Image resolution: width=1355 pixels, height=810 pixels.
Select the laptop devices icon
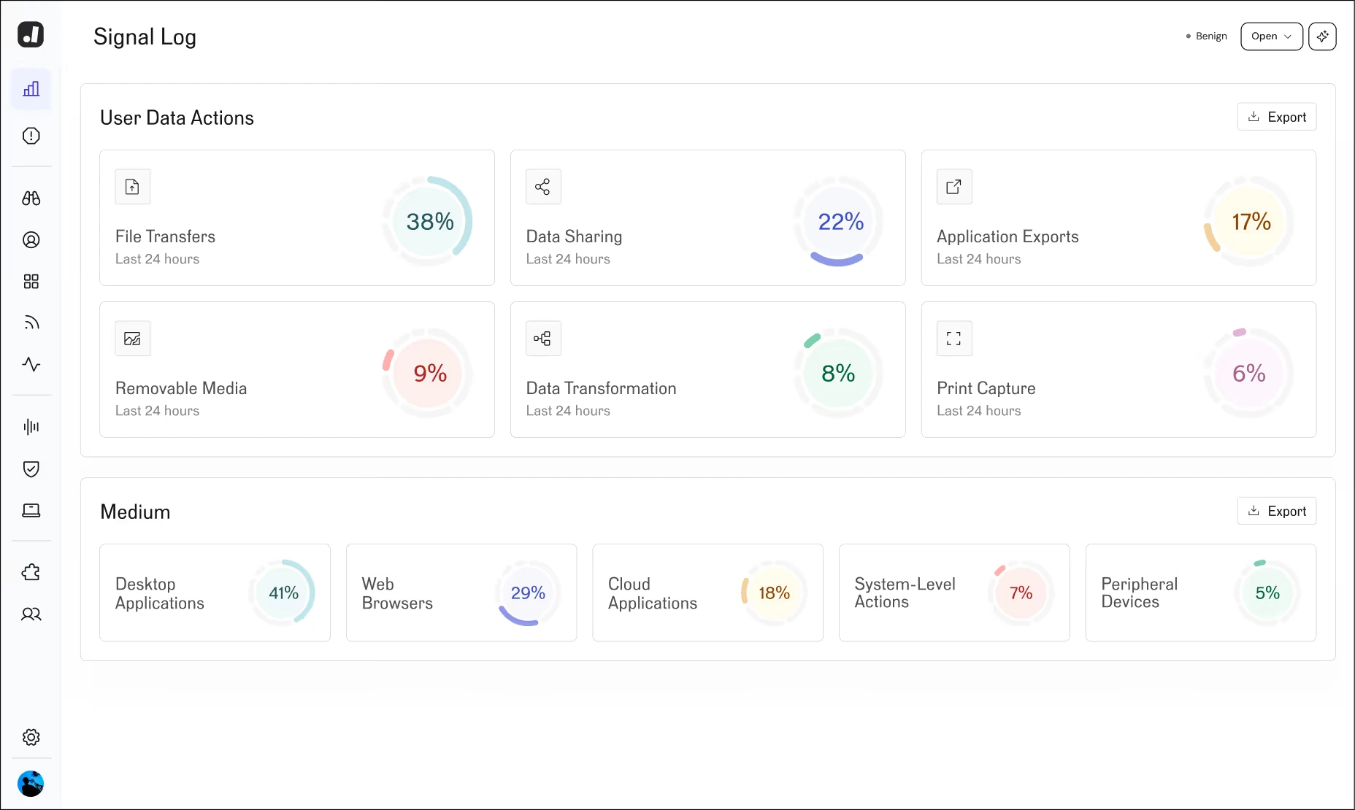tap(31, 510)
